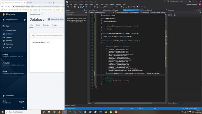
Task: Click the bookmark toolbar icon
Action: click(x=137, y=7)
